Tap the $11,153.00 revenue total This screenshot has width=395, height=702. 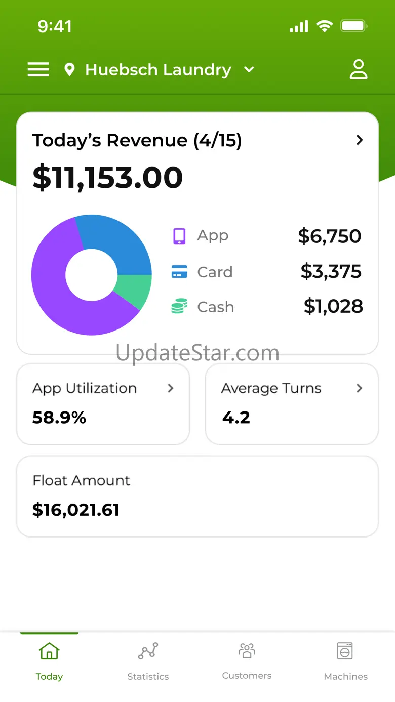click(x=107, y=178)
